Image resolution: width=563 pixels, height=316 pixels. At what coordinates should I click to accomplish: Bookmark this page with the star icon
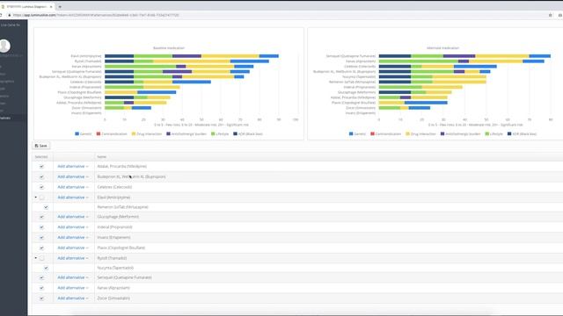tap(550, 15)
